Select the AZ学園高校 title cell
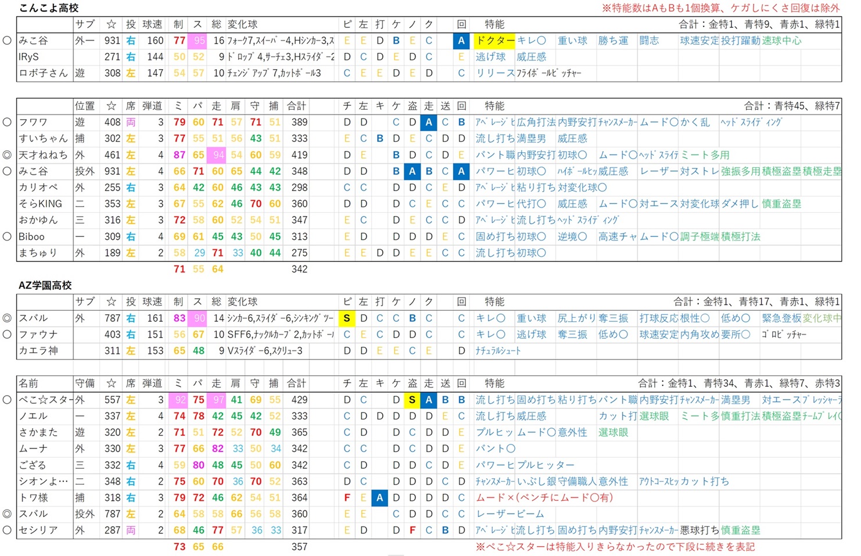The width and height of the screenshot is (861, 556). [x=45, y=285]
